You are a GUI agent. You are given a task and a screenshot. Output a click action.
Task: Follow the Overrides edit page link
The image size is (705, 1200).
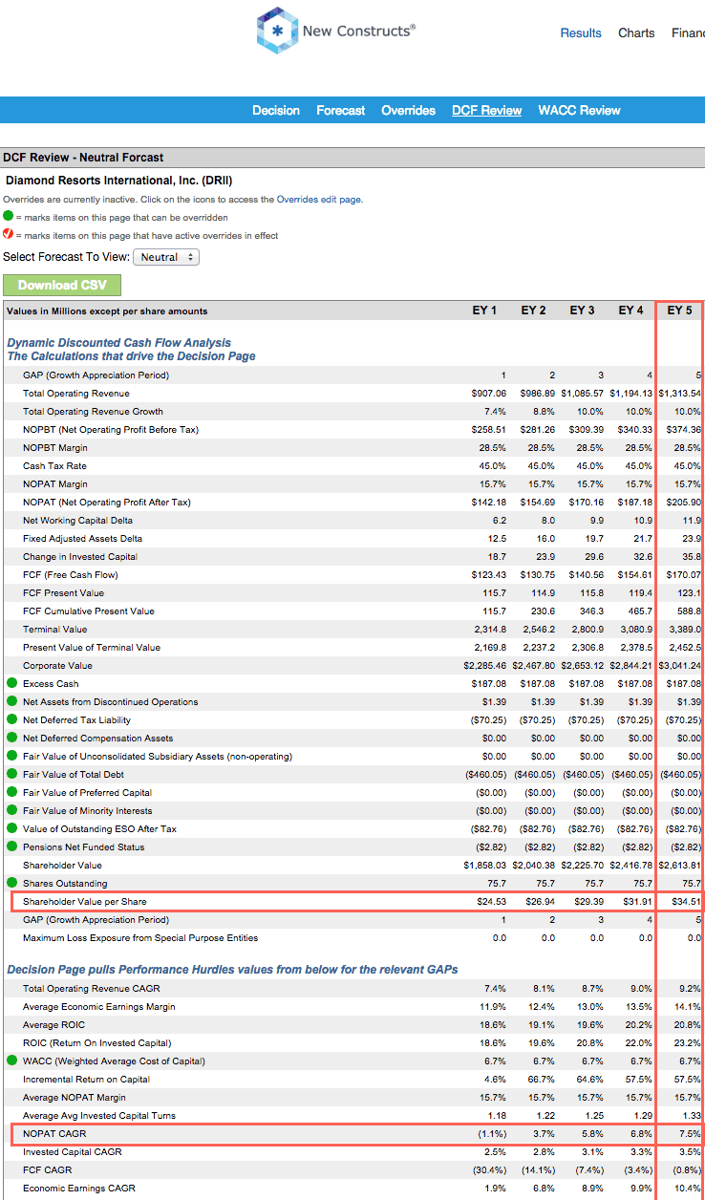tap(319, 200)
